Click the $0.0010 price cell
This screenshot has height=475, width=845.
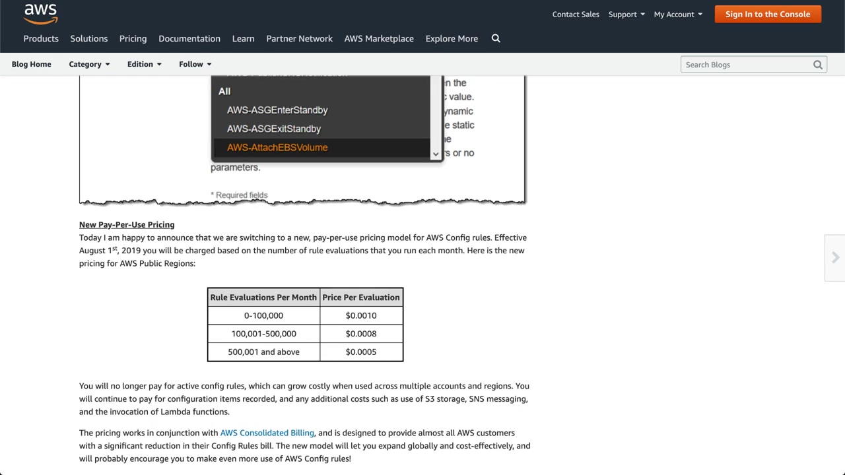coord(361,315)
